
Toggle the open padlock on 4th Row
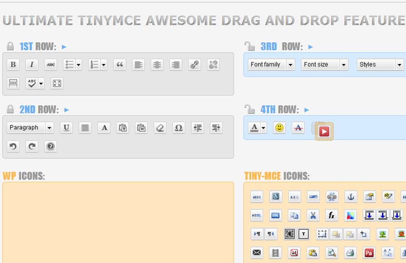point(250,109)
